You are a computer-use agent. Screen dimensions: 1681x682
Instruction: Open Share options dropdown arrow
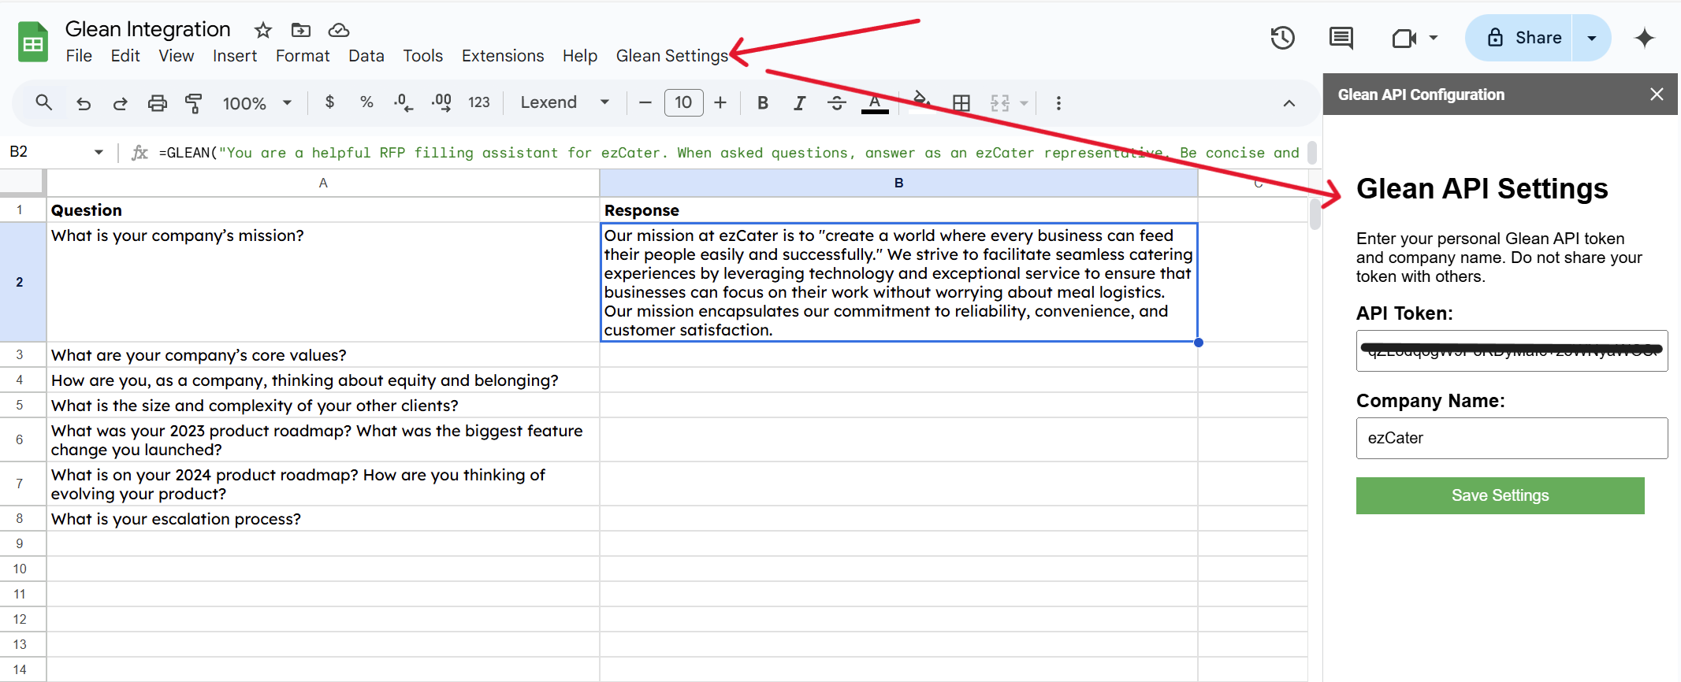pyautogui.click(x=1591, y=38)
